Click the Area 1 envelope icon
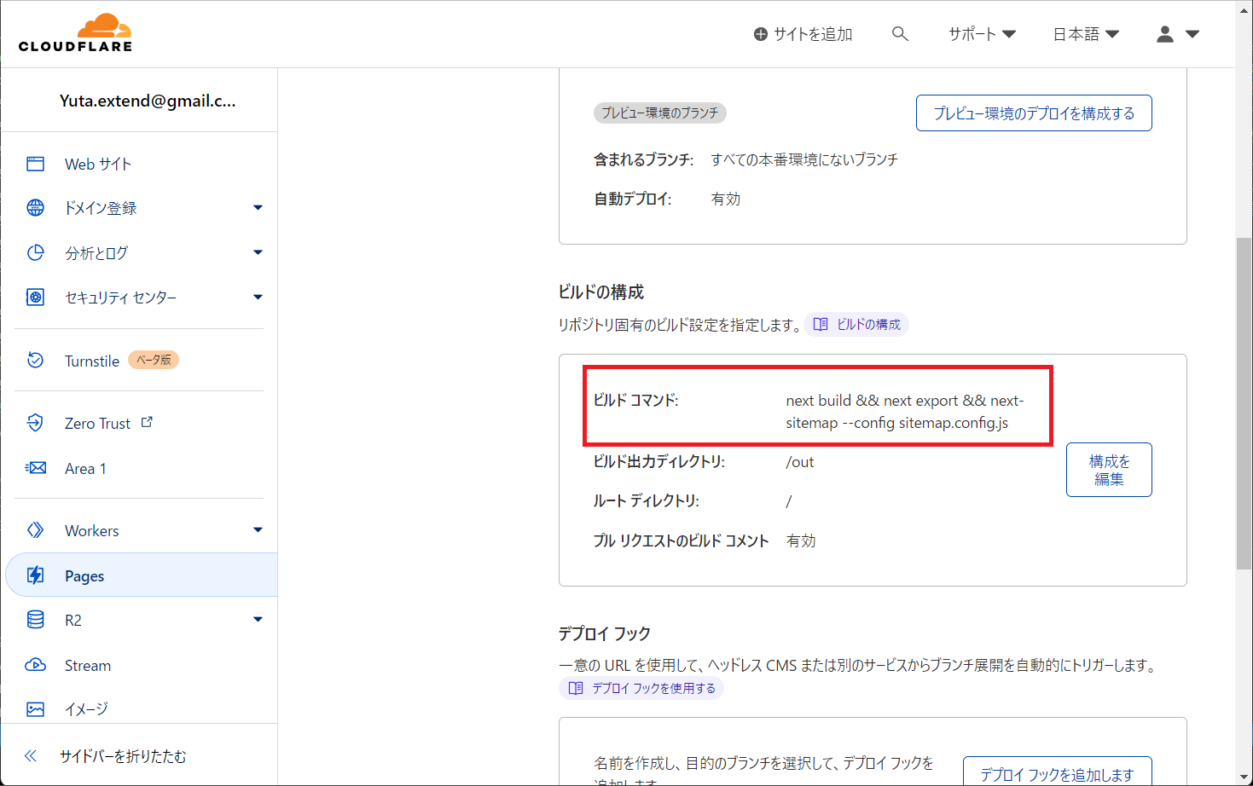The height and width of the screenshot is (786, 1253). tap(35, 468)
